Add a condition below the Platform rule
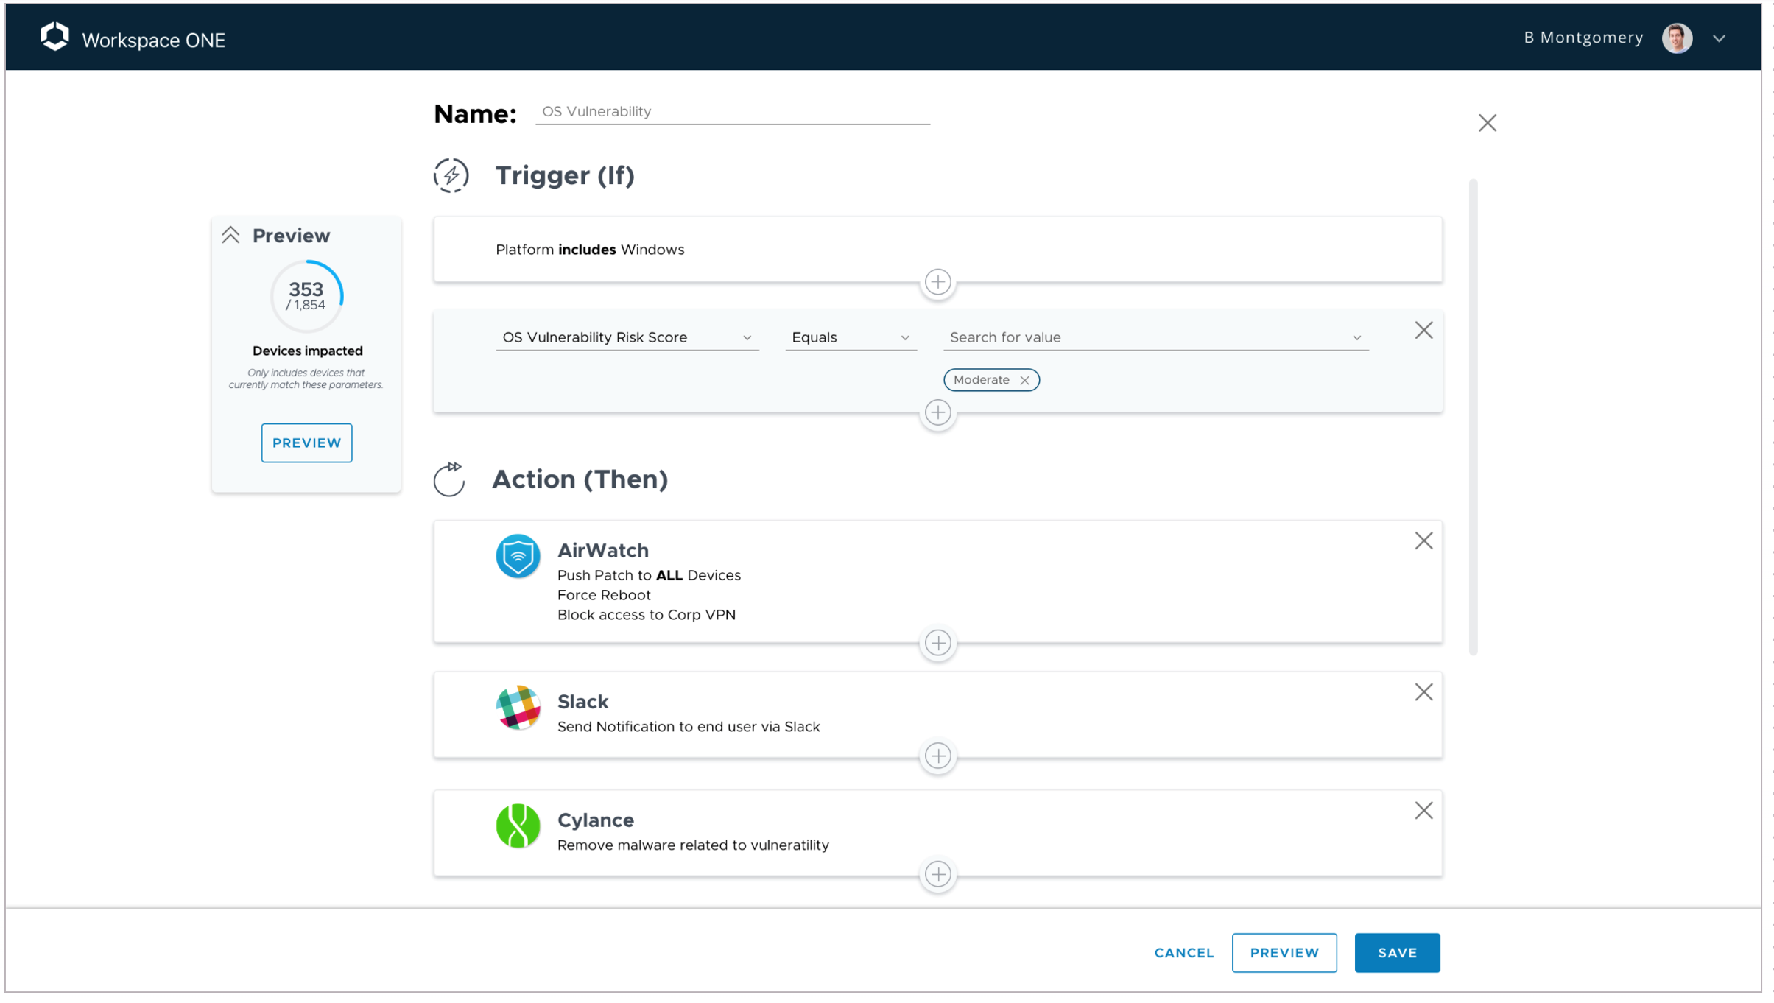 click(x=937, y=281)
